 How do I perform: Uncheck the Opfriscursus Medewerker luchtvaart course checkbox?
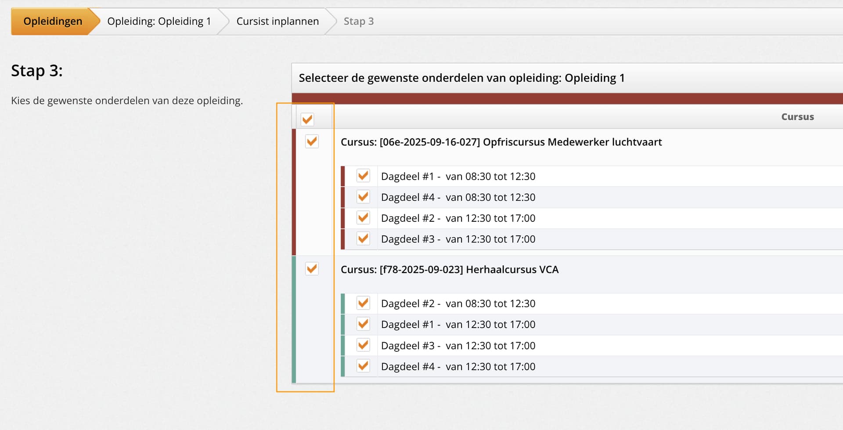pyautogui.click(x=312, y=141)
